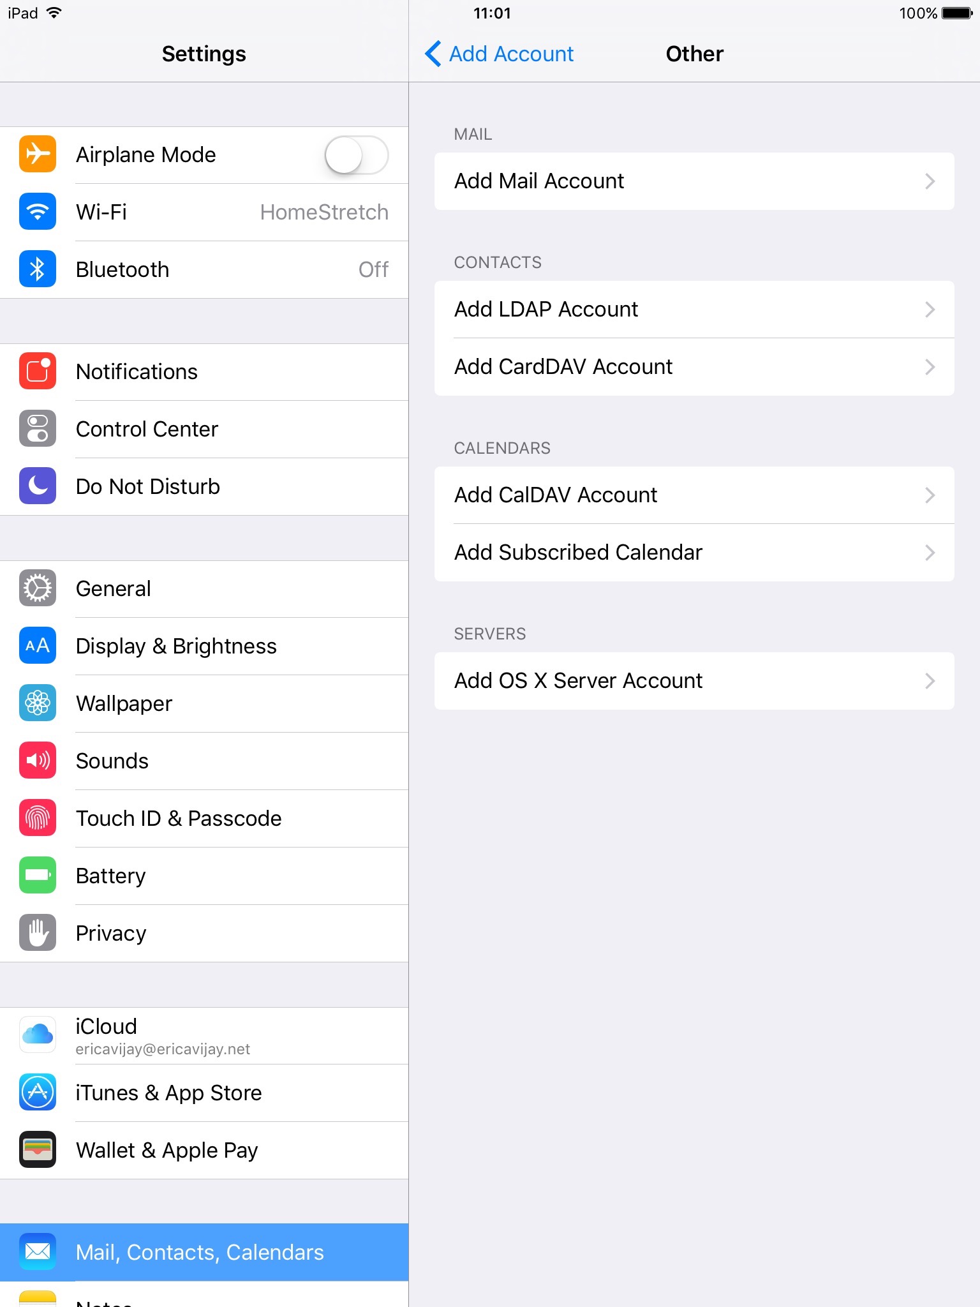This screenshot has width=980, height=1307.
Task: Select the Control Center icon
Action: point(38,429)
